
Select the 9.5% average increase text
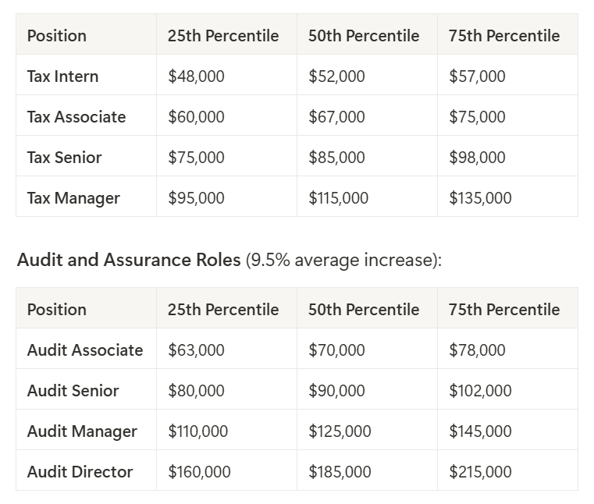click(x=342, y=260)
